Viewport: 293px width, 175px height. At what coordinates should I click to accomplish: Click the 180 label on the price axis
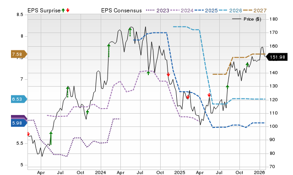(x=274, y=19)
